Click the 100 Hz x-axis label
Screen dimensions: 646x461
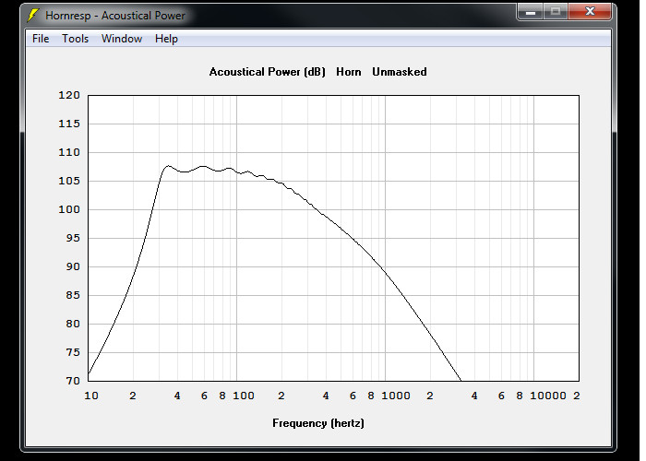coord(244,396)
